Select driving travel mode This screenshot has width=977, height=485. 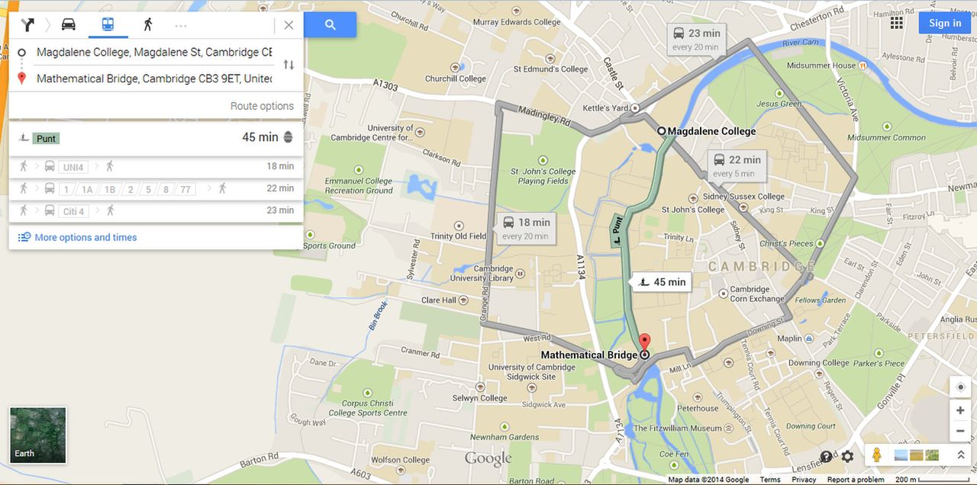[x=69, y=24]
